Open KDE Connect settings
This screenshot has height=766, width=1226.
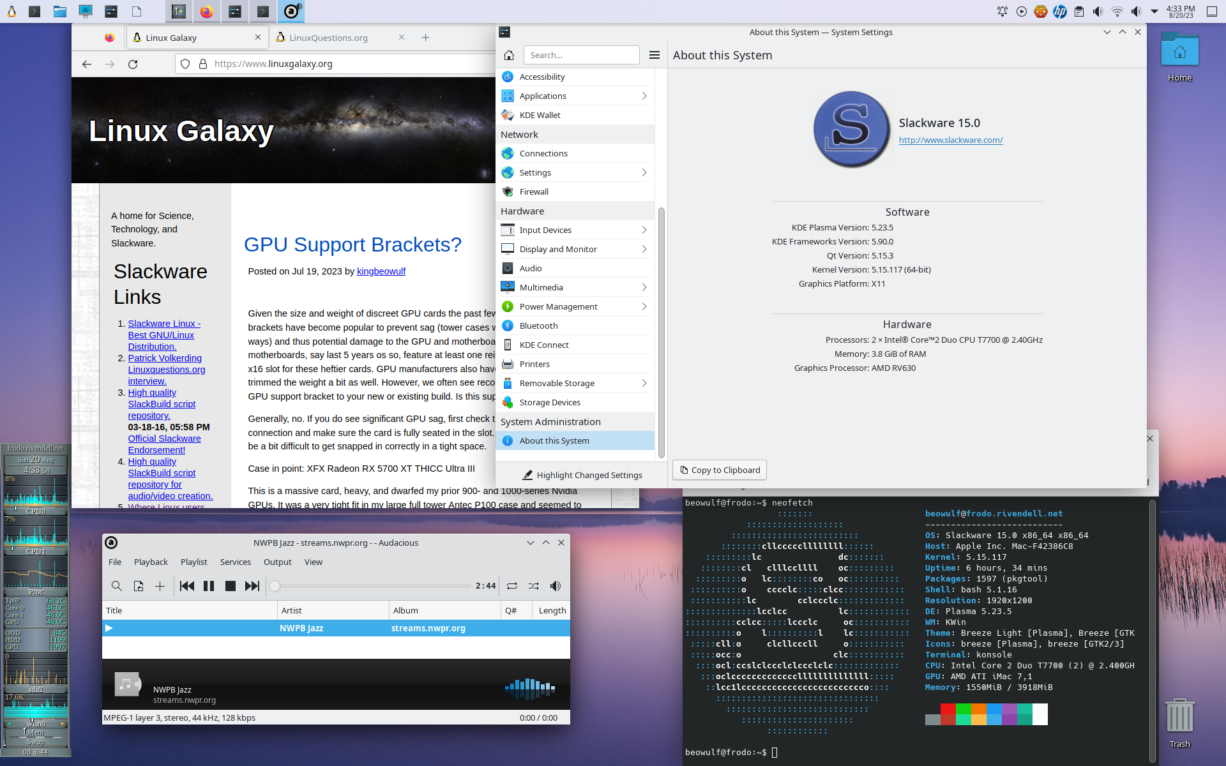(x=545, y=345)
